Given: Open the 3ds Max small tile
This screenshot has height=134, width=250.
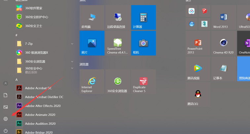Looking at the screenshot, I should click(204, 24).
